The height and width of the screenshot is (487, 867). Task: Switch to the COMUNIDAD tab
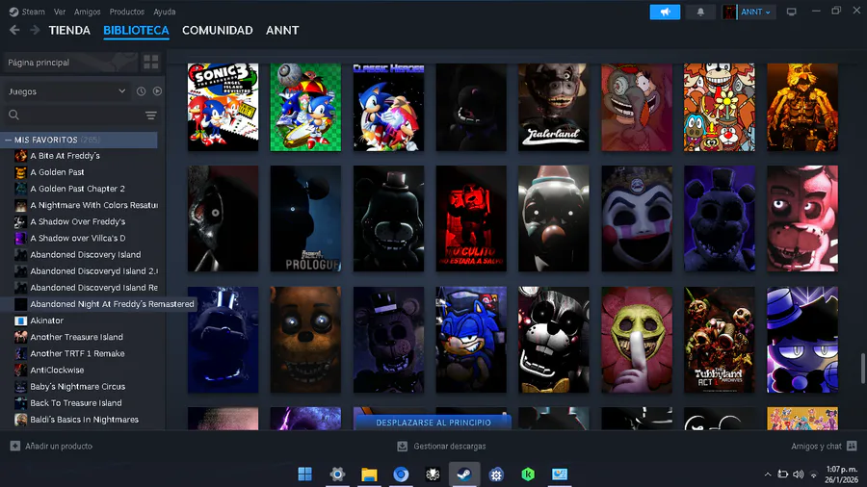pyautogui.click(x=218, y=31)
